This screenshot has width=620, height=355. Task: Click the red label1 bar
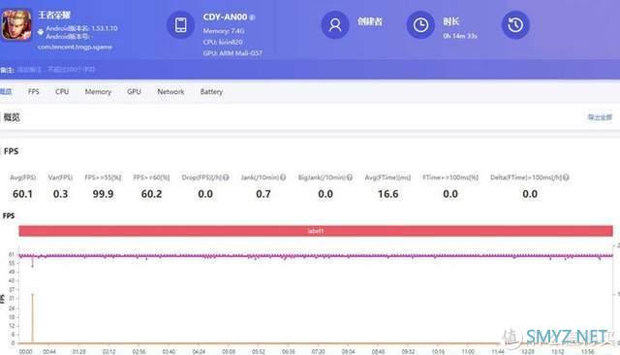316,231
